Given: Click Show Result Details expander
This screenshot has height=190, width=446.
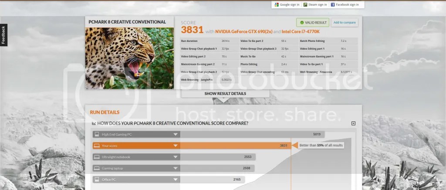Looking at the screenshot, I should pos(225,94).
